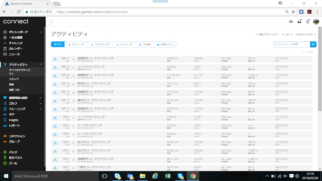322x181 pixels.
Task: Open the devices watch icon
Action: click(x=307, y=21)
